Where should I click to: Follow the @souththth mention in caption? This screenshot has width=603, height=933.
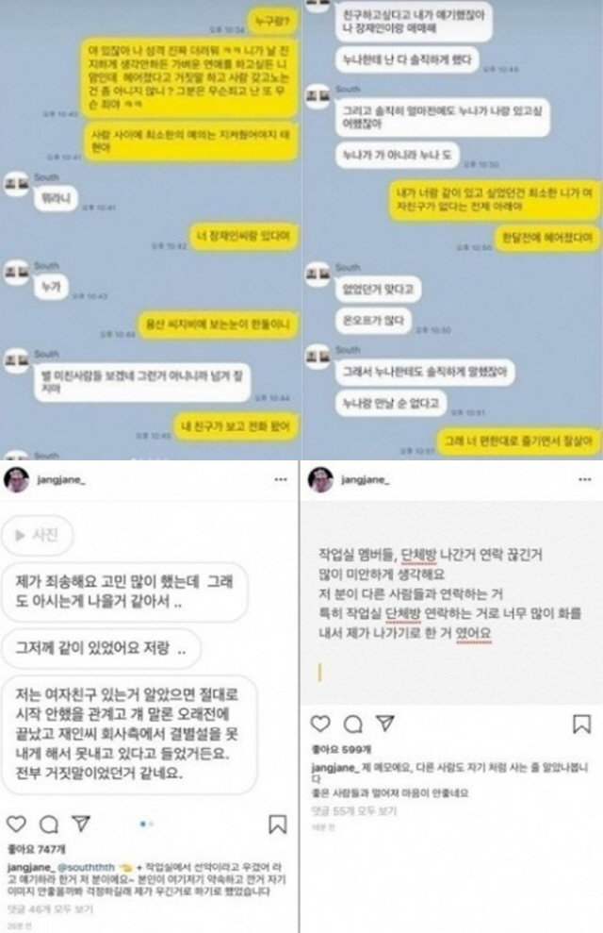86,868
